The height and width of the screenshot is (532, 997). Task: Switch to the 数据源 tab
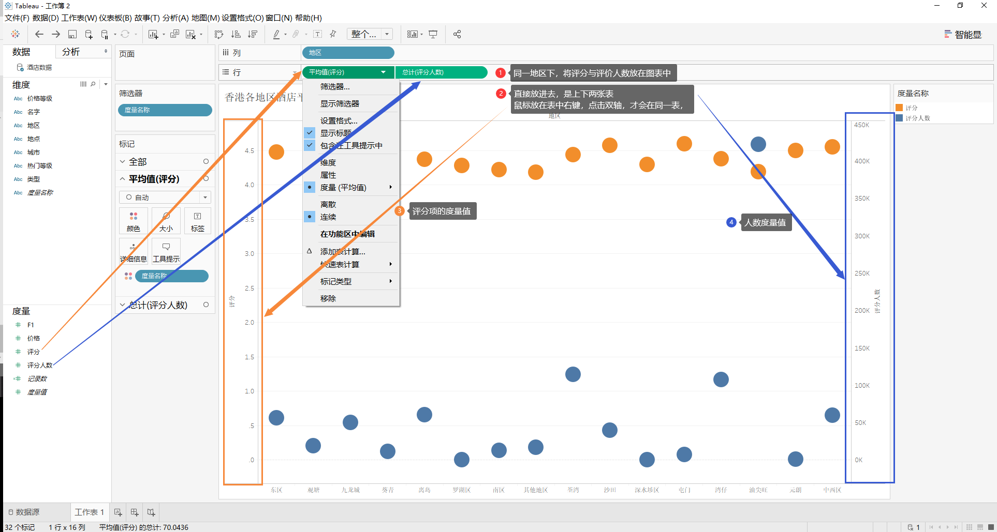pyautogui.click(x=24, y=512)
